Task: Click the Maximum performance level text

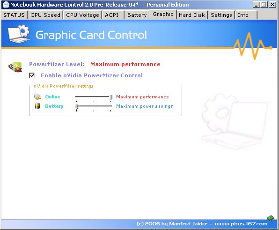Action: tap(125, 64)
